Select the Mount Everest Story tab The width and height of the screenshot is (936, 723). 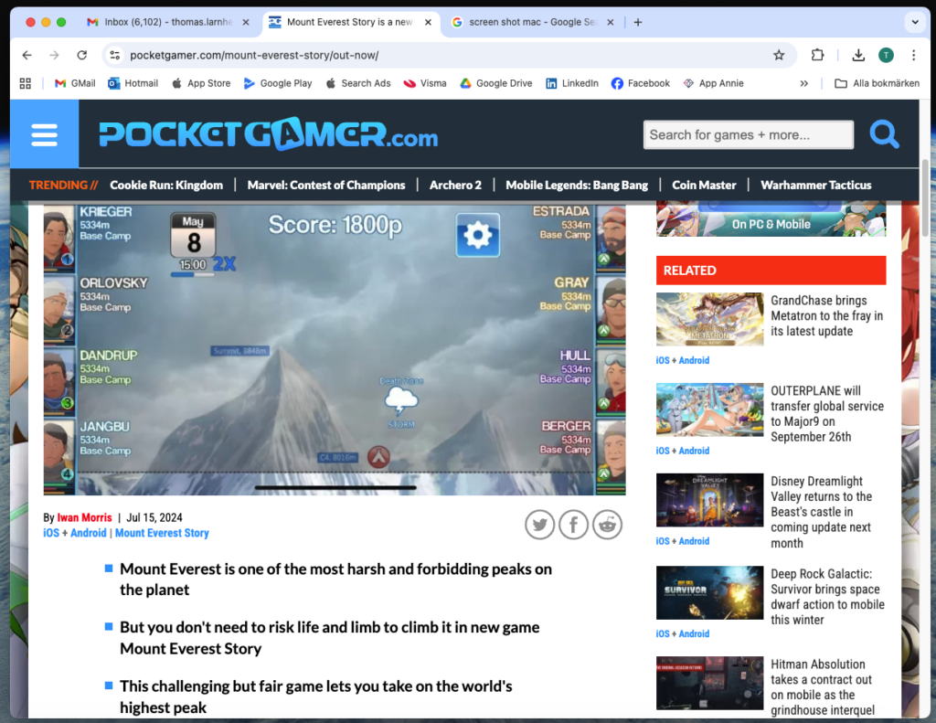coord(350,22)
